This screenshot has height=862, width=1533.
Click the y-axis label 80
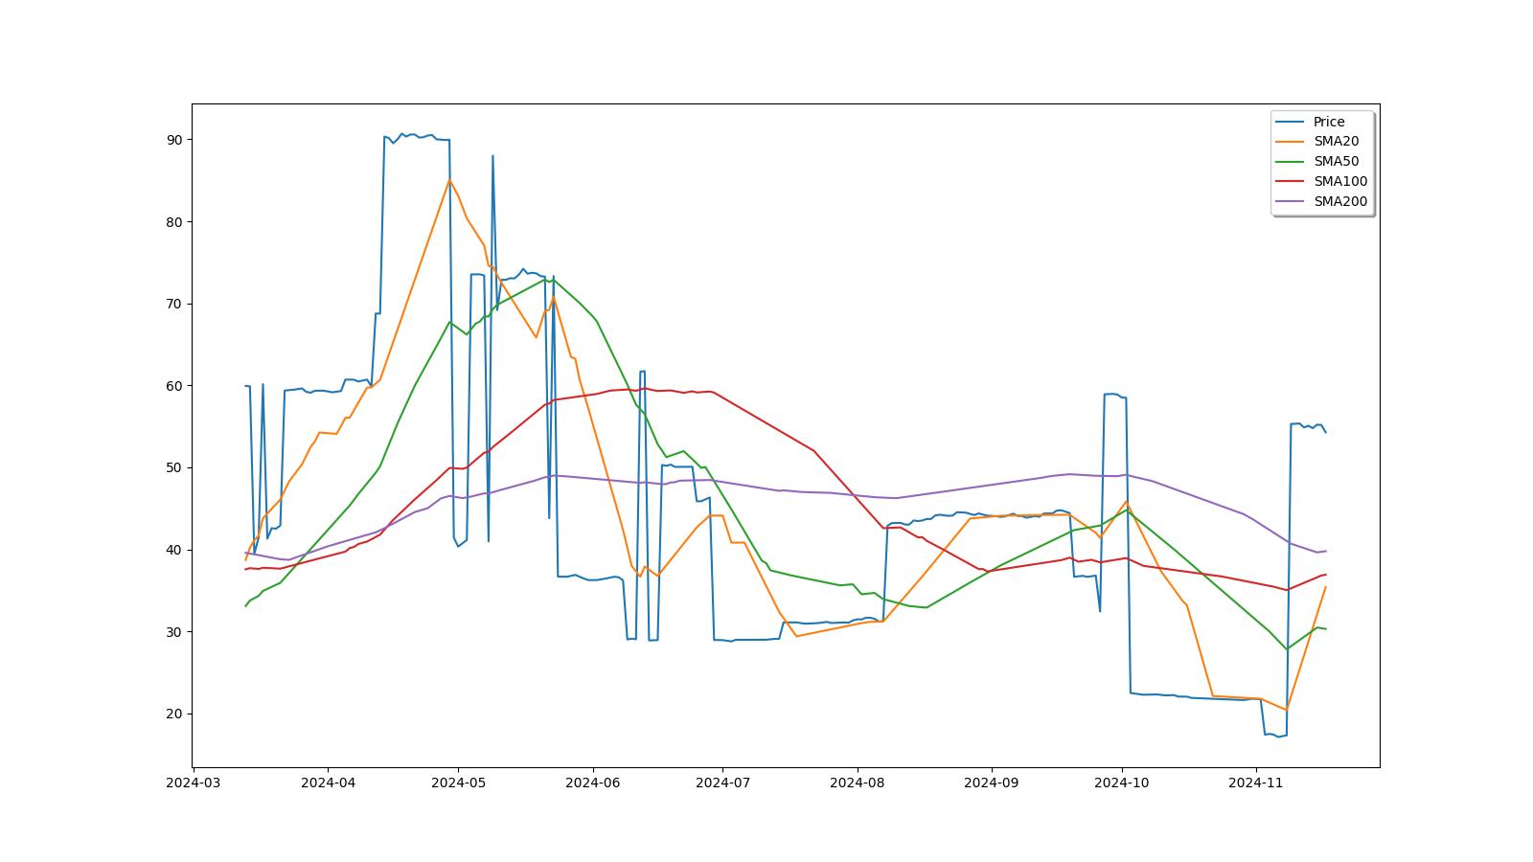pyautogui.click(x=174, y=222)
